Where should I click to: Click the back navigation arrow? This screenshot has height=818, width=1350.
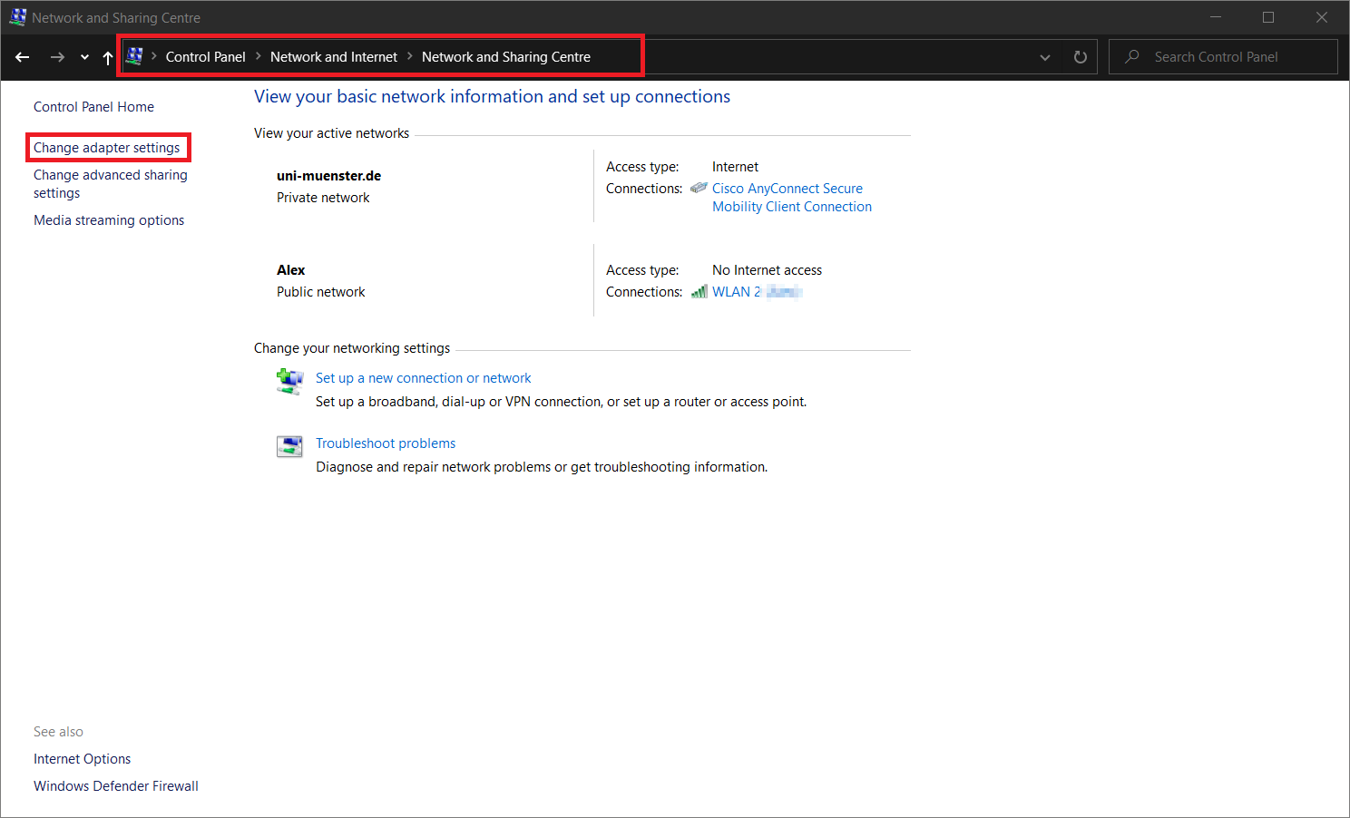point(22,56)
